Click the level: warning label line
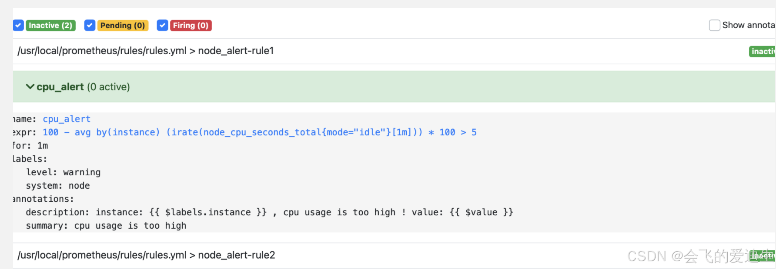 point(63,172)
